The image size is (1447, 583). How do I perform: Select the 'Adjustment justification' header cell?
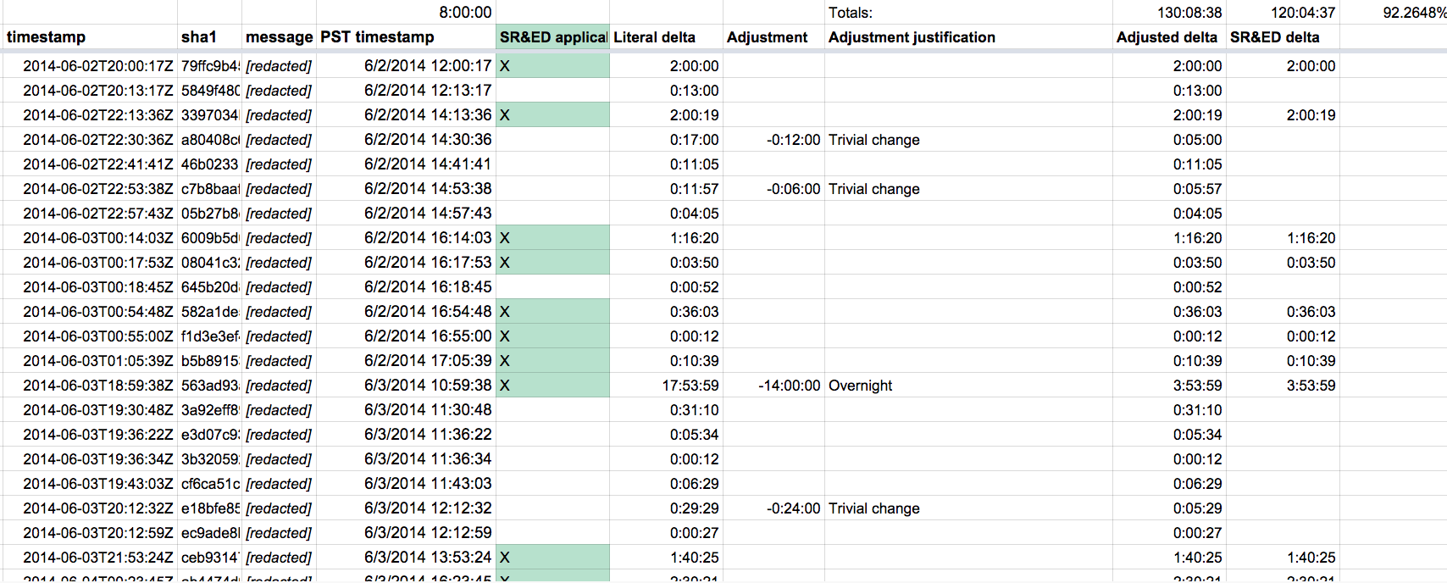968,37
